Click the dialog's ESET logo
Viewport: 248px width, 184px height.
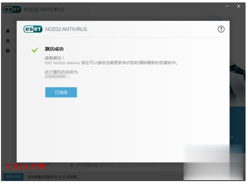[x=33, y=29]
